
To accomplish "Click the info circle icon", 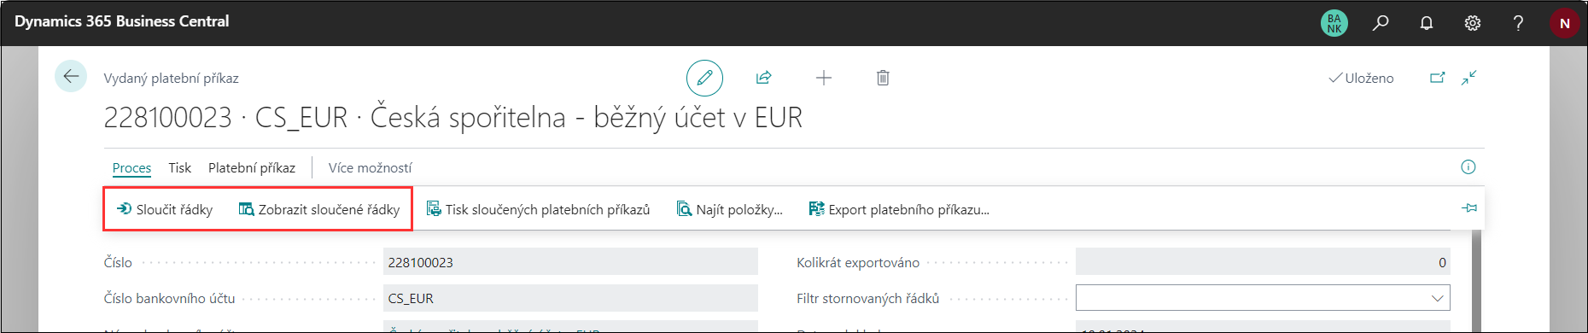I will pos(1468,166).
